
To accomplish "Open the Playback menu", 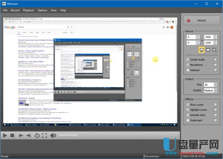I will coord(28,10).
